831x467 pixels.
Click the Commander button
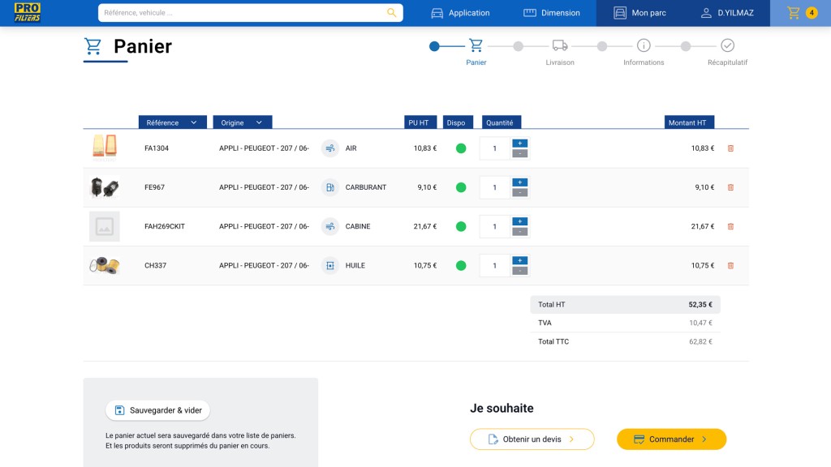coord(671,439)
